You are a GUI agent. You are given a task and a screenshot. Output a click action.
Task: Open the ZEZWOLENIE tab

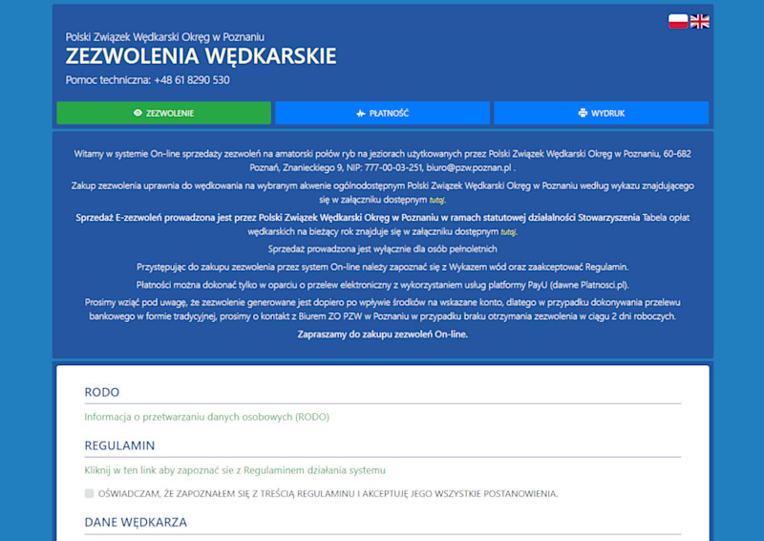(x=163, y=113)
